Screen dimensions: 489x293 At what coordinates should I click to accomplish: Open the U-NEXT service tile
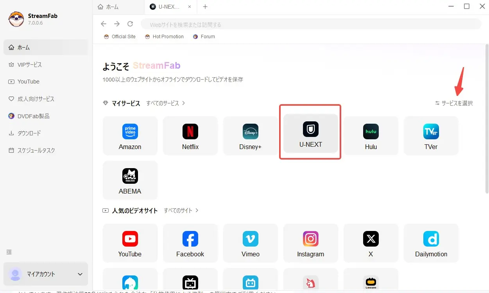(x=311, y=133)
